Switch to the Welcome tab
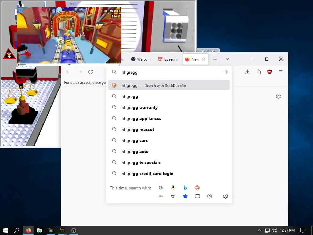 141,59
